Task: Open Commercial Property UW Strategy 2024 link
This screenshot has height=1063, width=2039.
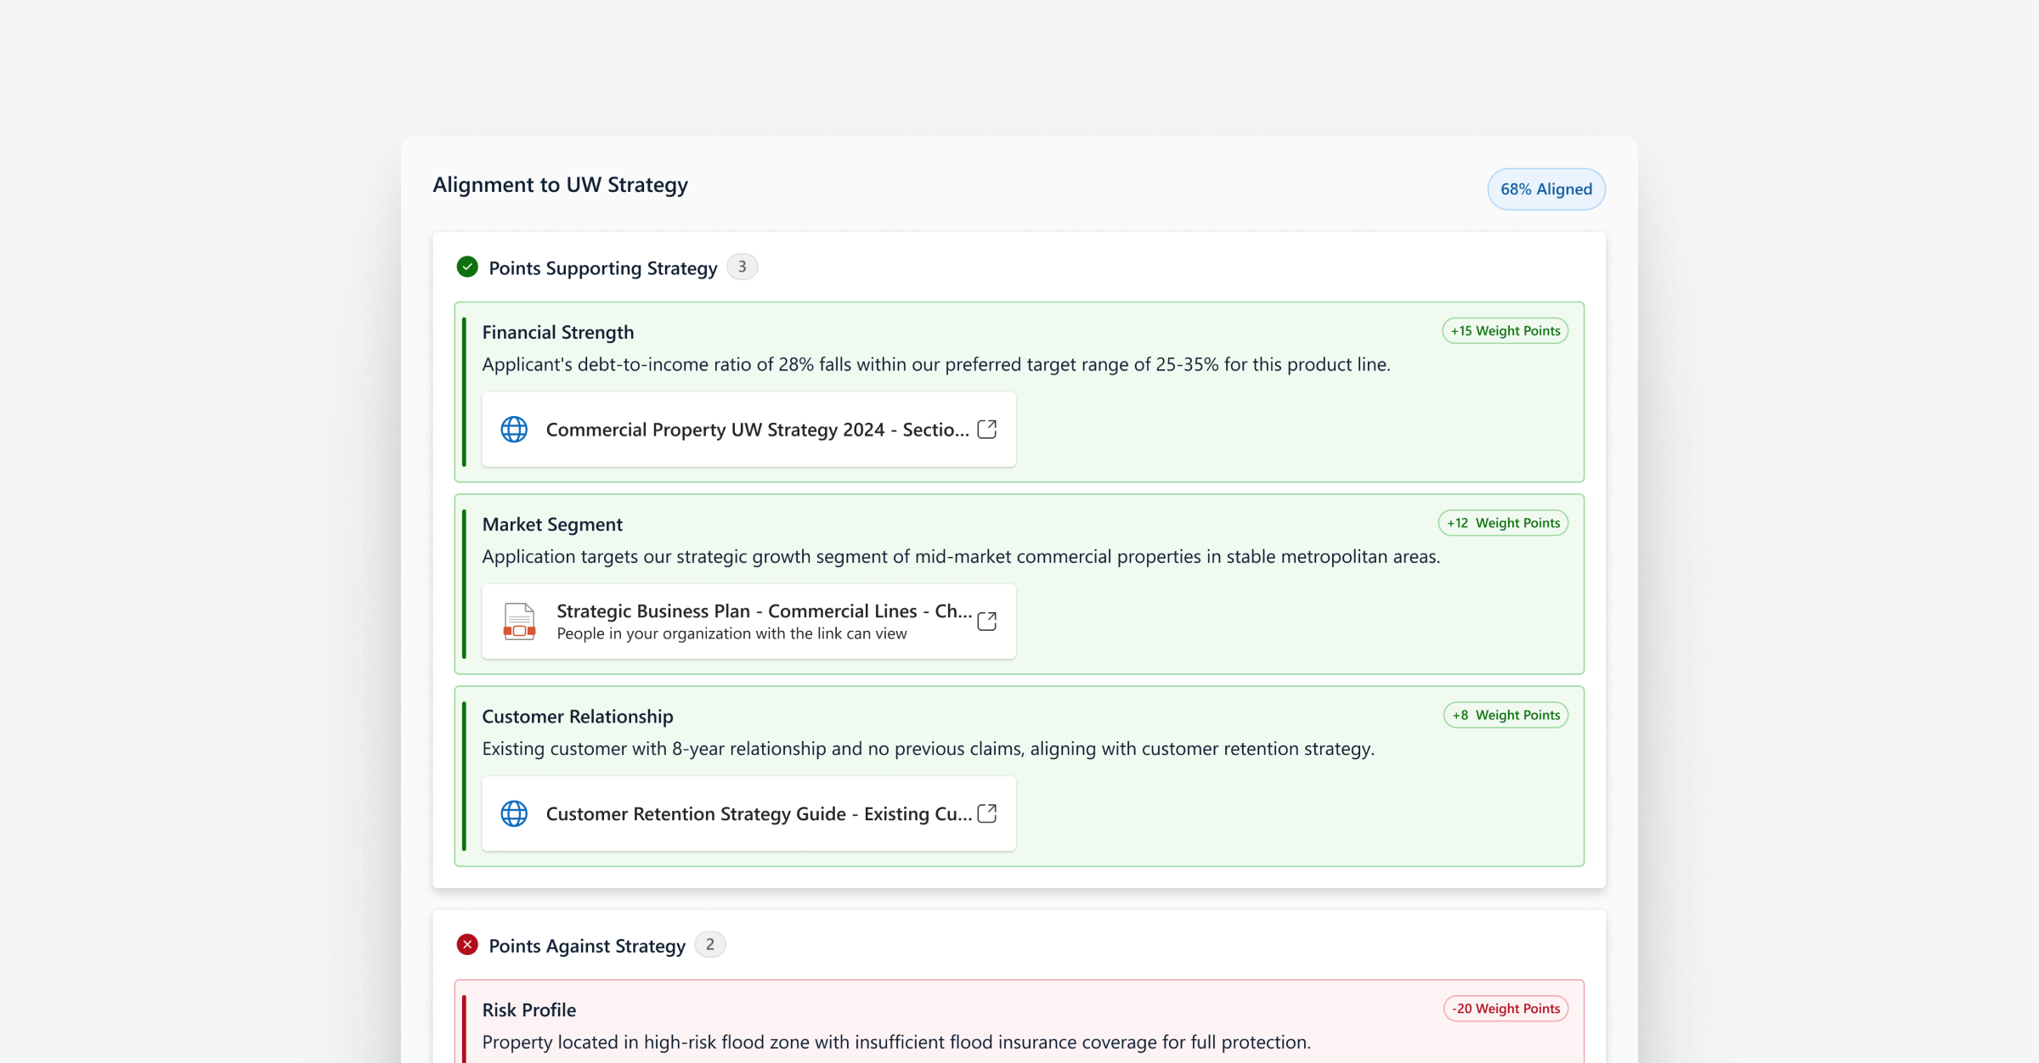Action: coord(756,430)
